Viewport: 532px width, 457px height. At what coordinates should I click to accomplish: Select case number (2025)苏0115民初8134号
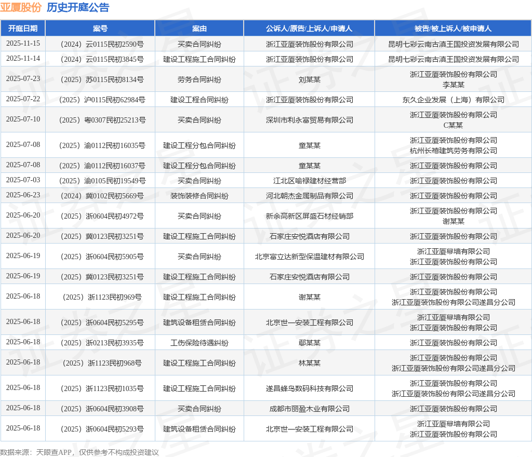pos(100,79)
